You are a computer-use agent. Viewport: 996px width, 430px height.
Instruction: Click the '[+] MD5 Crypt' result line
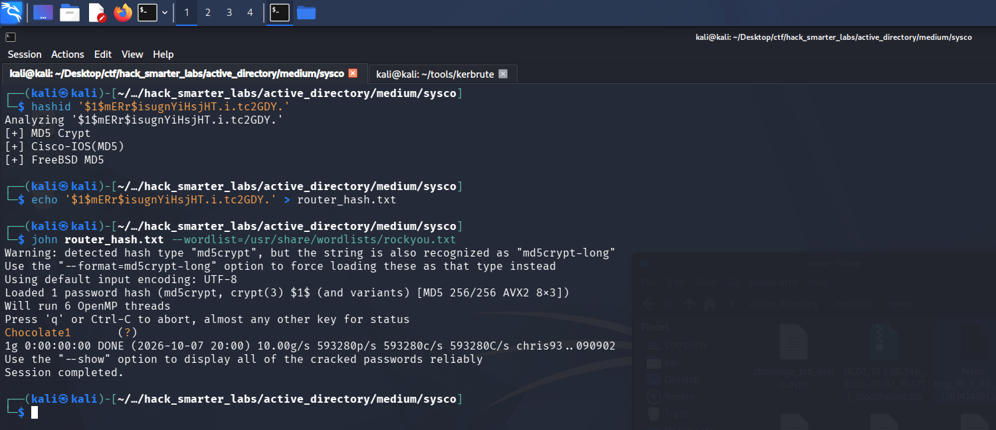[x=48, y=133]
